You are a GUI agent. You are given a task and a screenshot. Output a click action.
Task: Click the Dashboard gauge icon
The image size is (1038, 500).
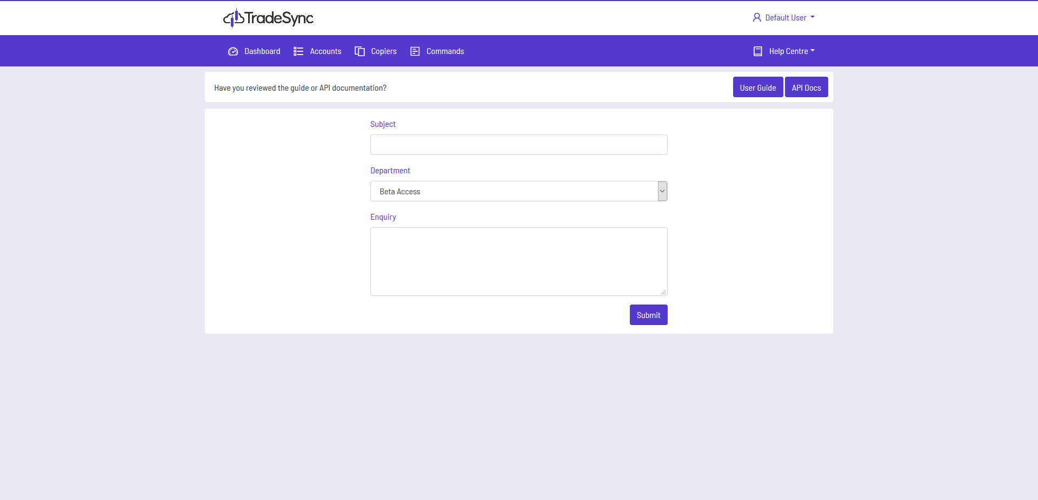tap(233, 51)
